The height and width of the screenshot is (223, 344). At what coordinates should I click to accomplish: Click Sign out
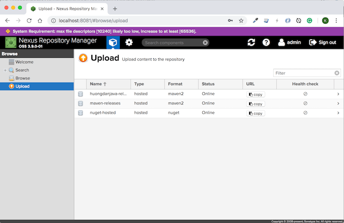pos(322,42)
